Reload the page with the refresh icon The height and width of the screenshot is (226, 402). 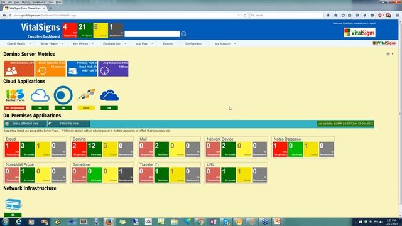coord(245,15)
